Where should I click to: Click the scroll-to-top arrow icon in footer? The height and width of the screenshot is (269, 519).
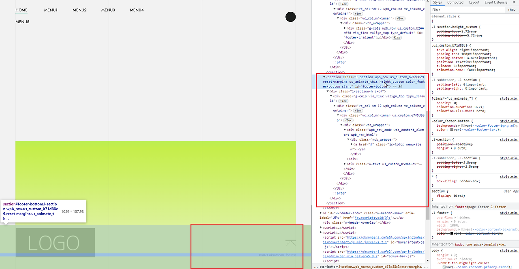(290, 243)
